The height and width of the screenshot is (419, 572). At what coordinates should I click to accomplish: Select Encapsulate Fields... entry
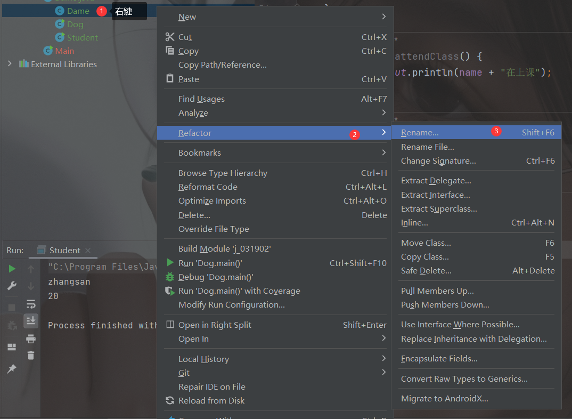tap(476, 358)
